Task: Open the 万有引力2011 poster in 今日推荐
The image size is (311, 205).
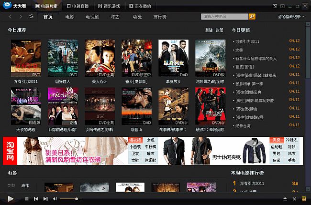Action: (x=26, y=58)
